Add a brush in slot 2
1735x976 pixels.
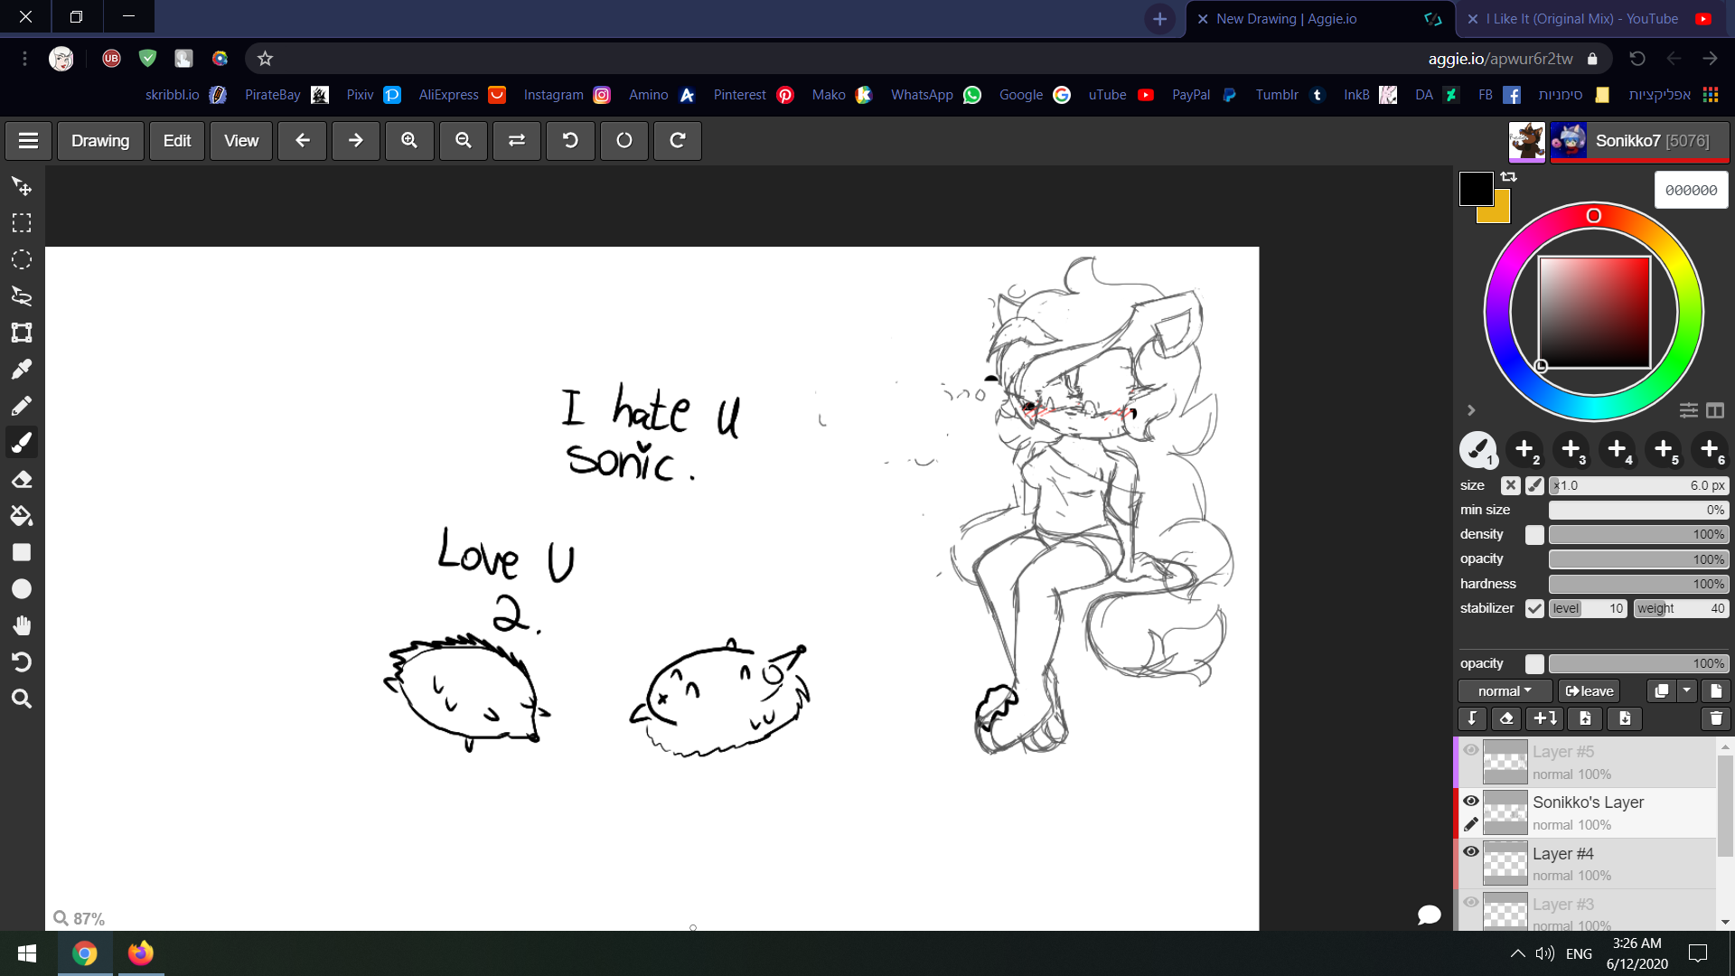click(1524, 449)
